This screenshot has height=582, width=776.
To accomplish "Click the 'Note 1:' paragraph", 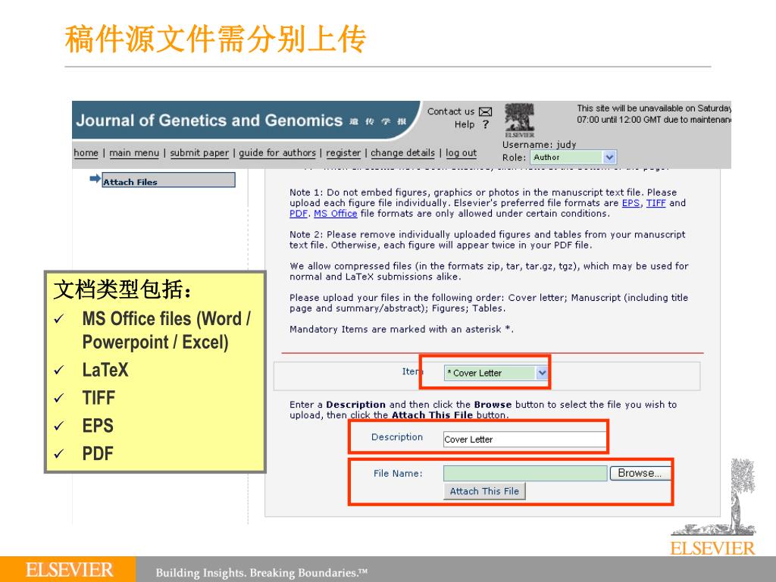I will click(x=487, y=203).
